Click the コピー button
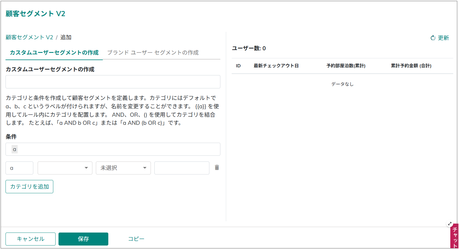The image size is (459, 249). click(136, 239)
